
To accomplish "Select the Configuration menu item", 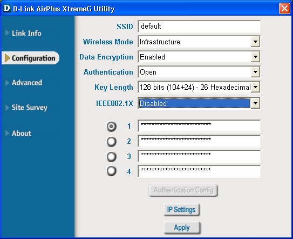I will pyautogui.click(x=30, y=58).
